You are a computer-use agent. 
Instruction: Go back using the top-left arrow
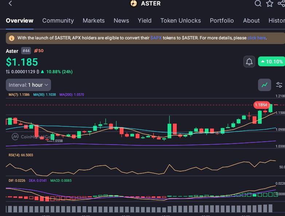10,4
